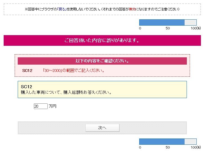Click the SC12 label in the error box
The width and height of the screenshot is (206, 152).
[x=27, y=71]
